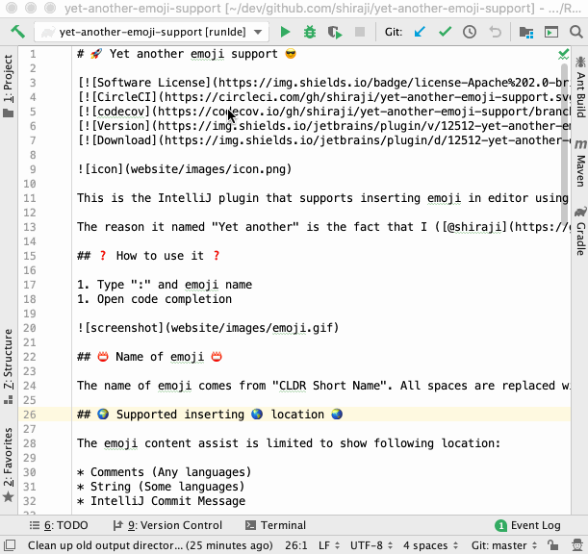This screenshot has height=554, width=588.
Task: Click the 'Supported inserting location' heading
Action: [x=210, y=415]
